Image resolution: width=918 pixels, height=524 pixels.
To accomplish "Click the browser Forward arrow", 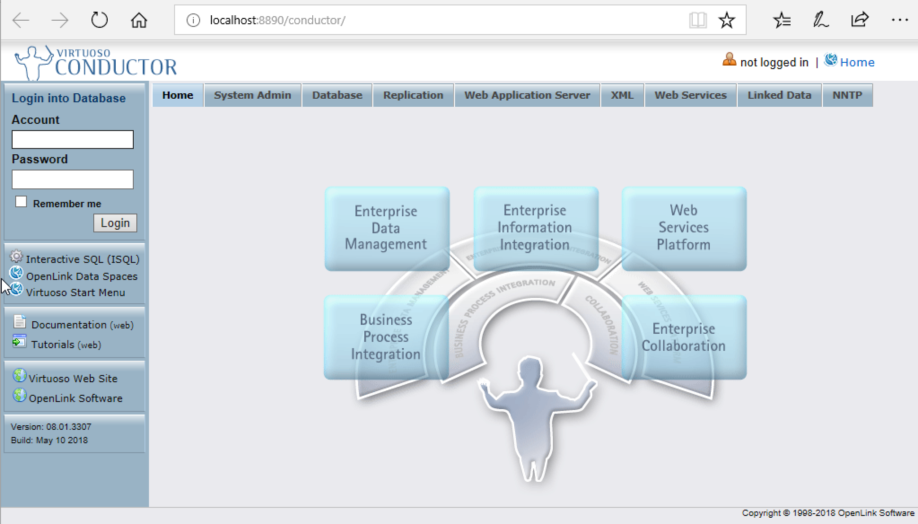I will (60, 20).
